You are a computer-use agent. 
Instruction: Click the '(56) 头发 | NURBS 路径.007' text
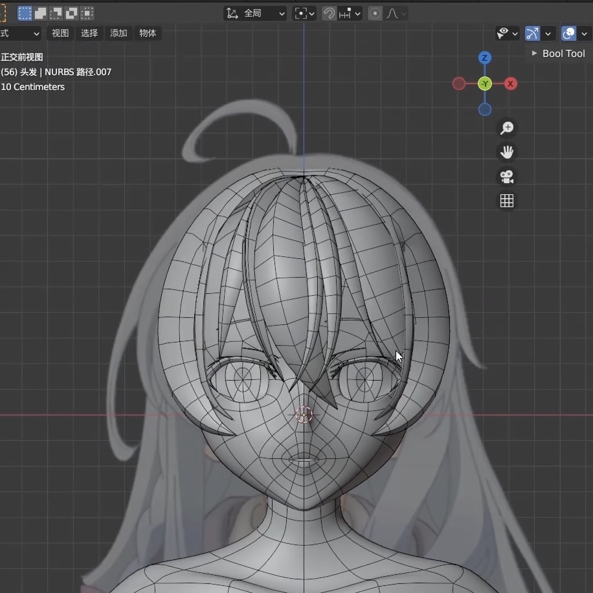click(56, 72)
